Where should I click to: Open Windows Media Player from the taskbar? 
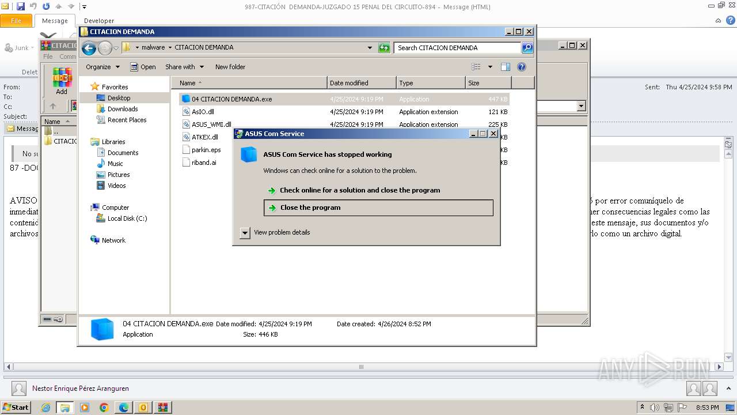85,408
